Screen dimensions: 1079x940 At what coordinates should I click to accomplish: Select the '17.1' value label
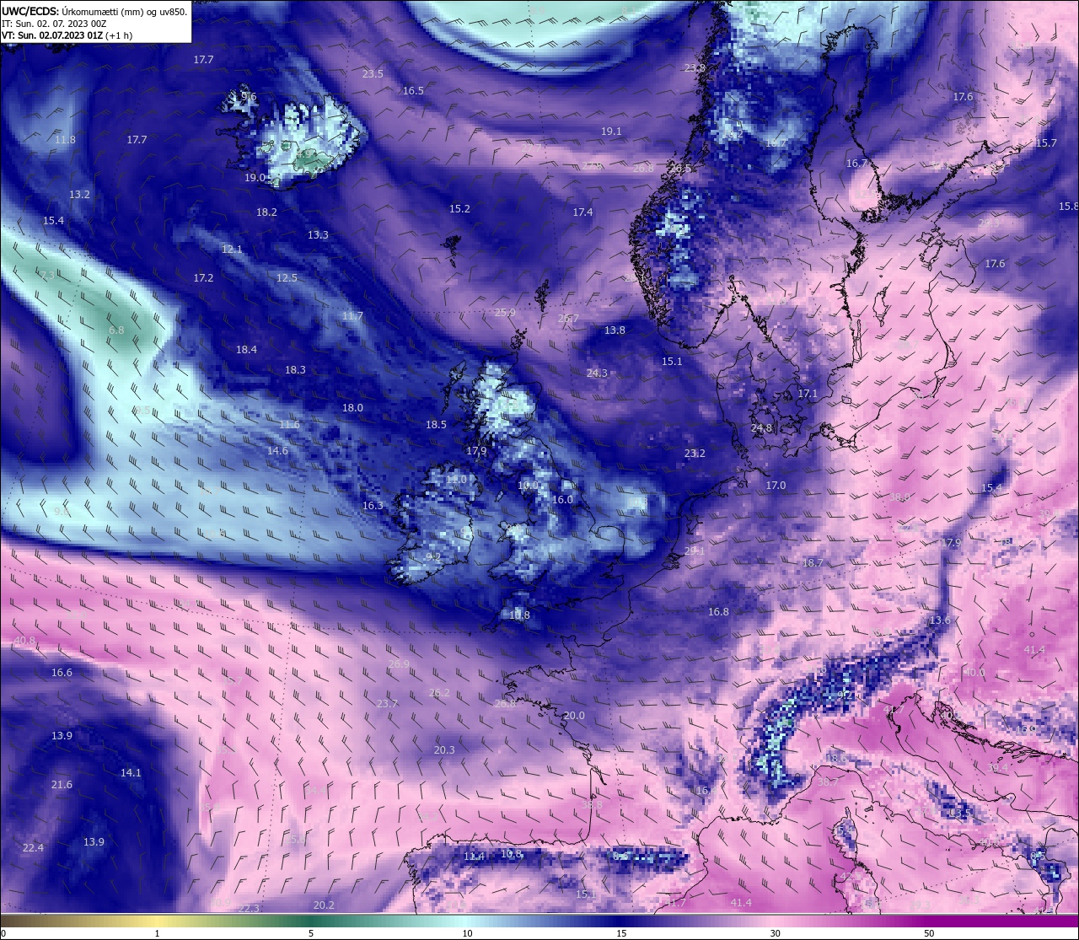point(808,394)
